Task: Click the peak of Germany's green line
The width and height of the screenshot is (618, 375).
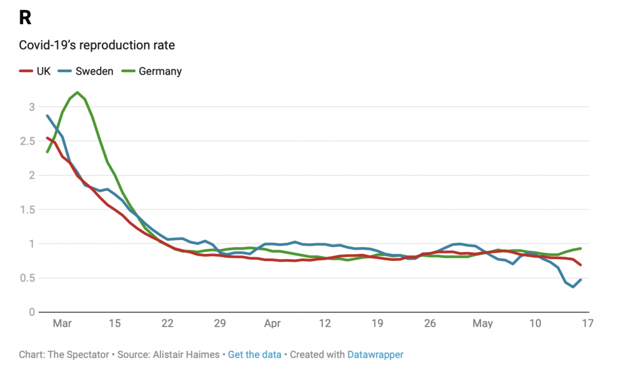Action: tap(77, 92)
